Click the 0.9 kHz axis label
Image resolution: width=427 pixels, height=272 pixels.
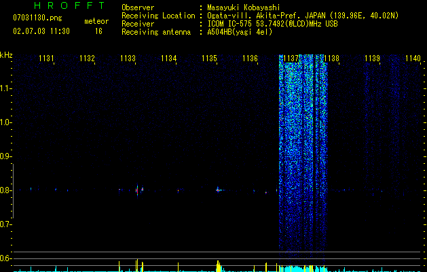pyautogui.click(x=5, y=156)
